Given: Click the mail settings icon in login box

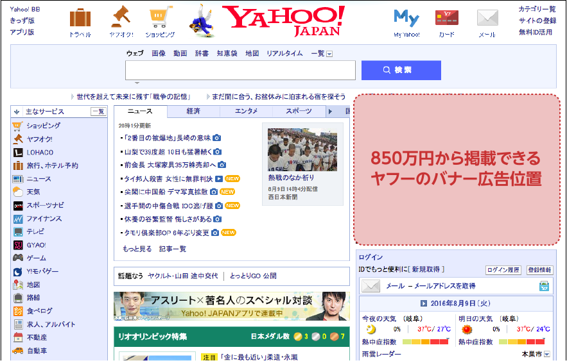Looking at the screenshot, I should [545, 286].
